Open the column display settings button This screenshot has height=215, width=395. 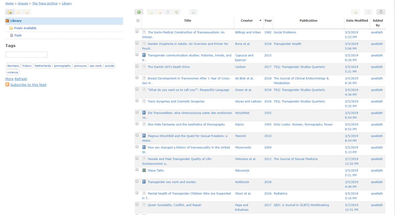[381, 12]
